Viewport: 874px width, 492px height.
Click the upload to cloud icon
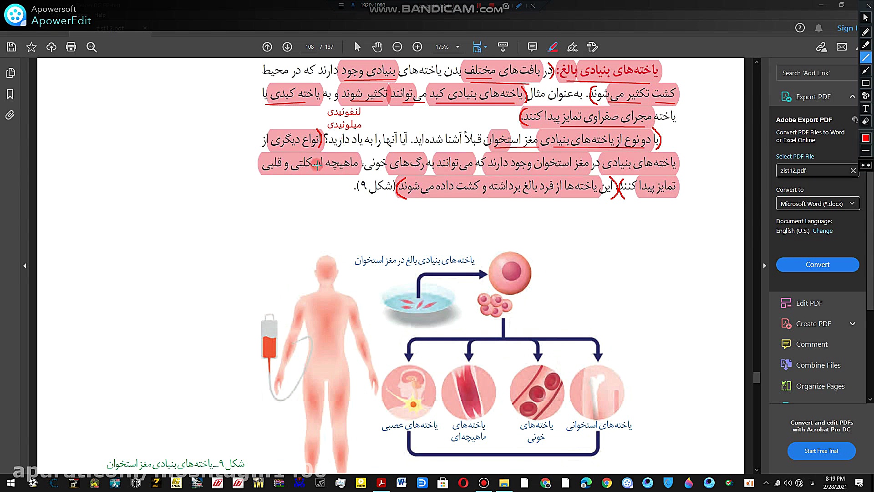click(x=51, y=47)
